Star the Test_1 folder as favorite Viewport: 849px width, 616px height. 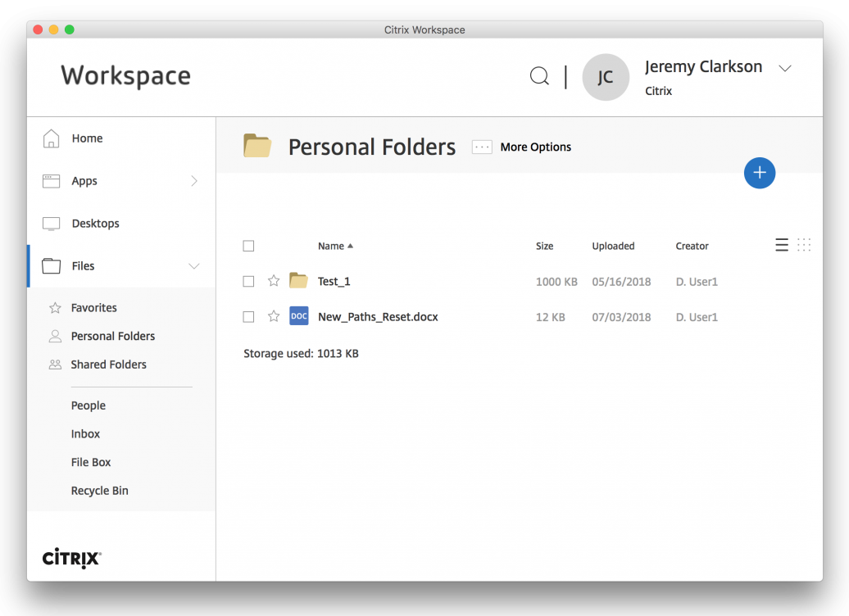click(274, 281)
